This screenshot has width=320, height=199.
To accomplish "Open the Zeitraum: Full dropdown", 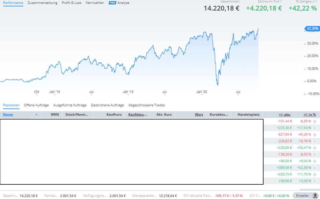I will (270, 1).
